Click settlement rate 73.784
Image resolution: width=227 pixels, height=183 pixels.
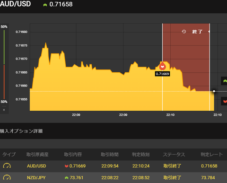208,178
